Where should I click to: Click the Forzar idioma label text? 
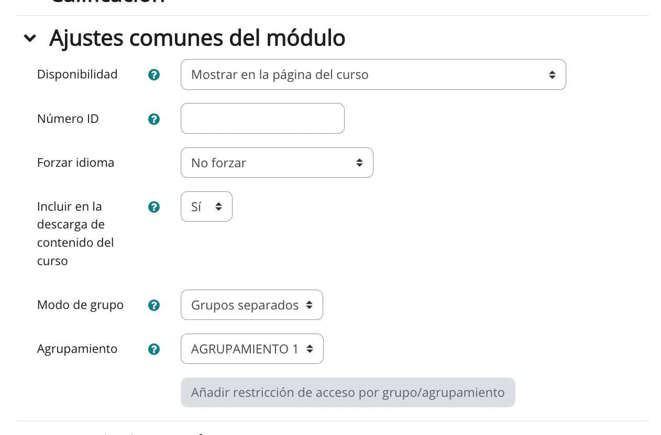(x=75, y=163)
